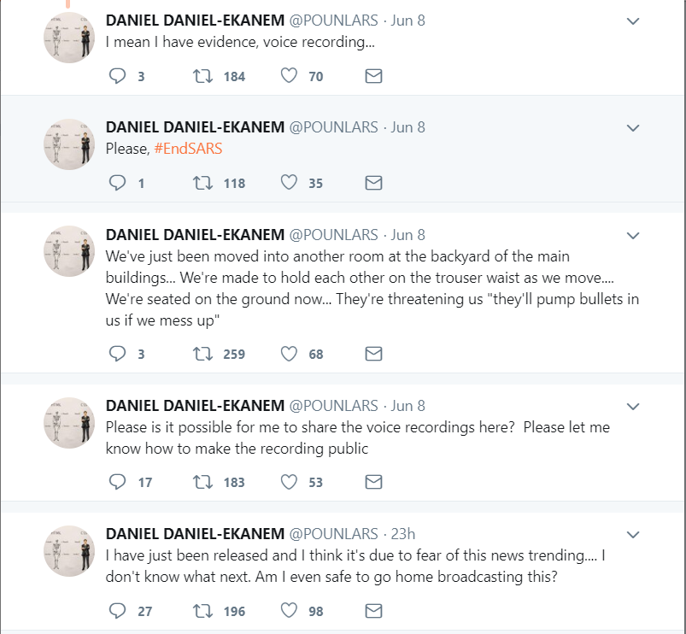The height and width of the screenshot is (634, 686).
Task: Open DANIEL DANIEL-EKANEM name on third tweet
Action: click(195, 235)
